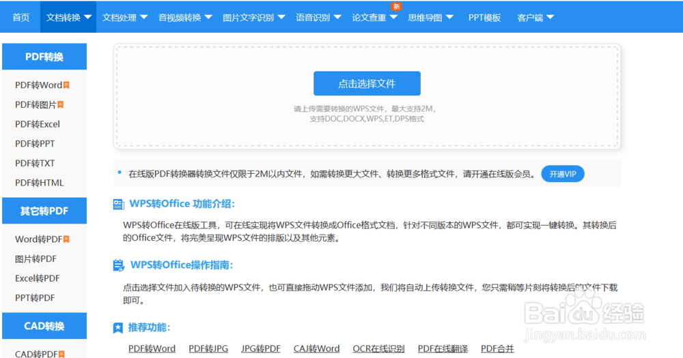
Task: Click hot badge icon beside Word转PDF
Action: click(66, 239)
